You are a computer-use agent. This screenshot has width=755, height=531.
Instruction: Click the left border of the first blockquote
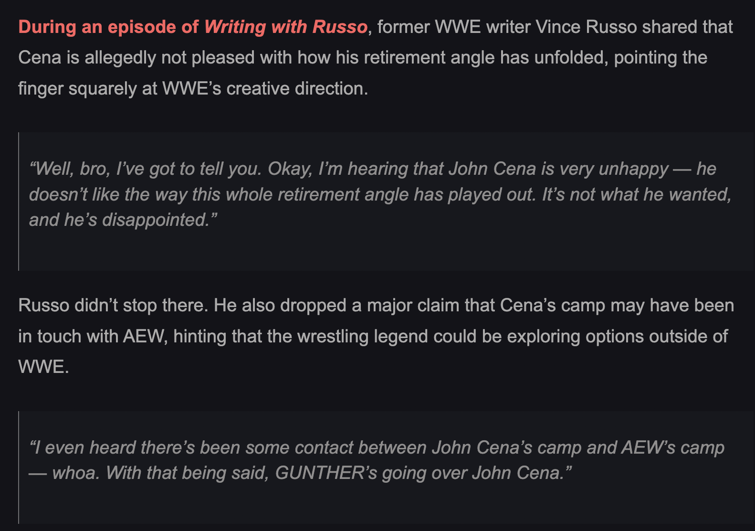(x=19, y=201)
